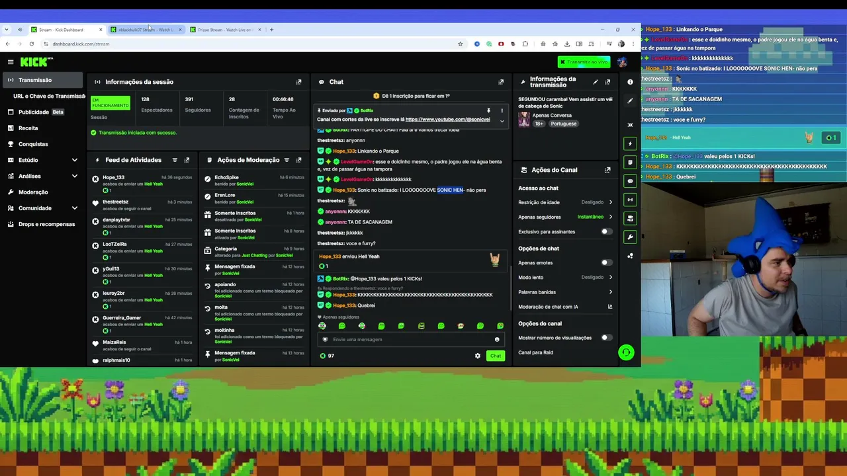Click the Apenas Conversa category thumbnail

click(x=524, y=119)
